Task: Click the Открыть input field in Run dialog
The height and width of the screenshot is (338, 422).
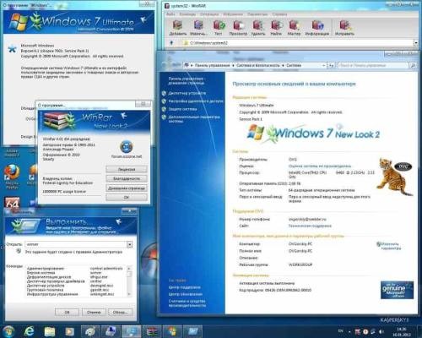Action: [x=76, y=244]
